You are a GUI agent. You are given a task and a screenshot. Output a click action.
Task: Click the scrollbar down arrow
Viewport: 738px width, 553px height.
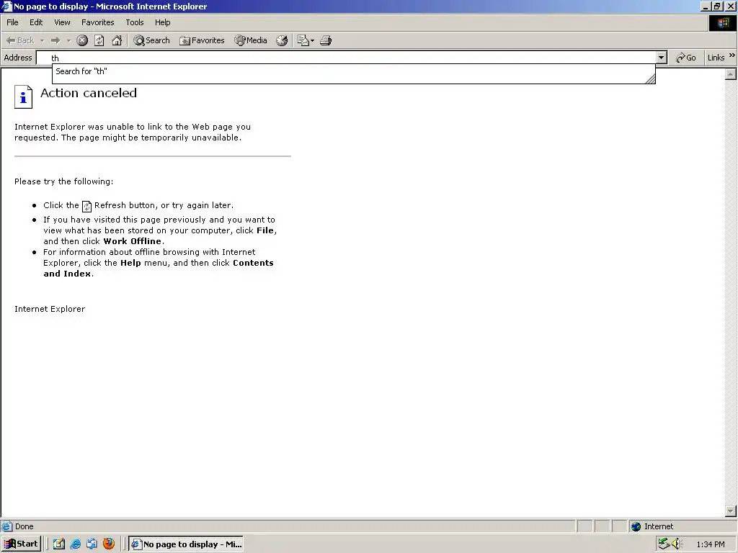click(731, 511)
